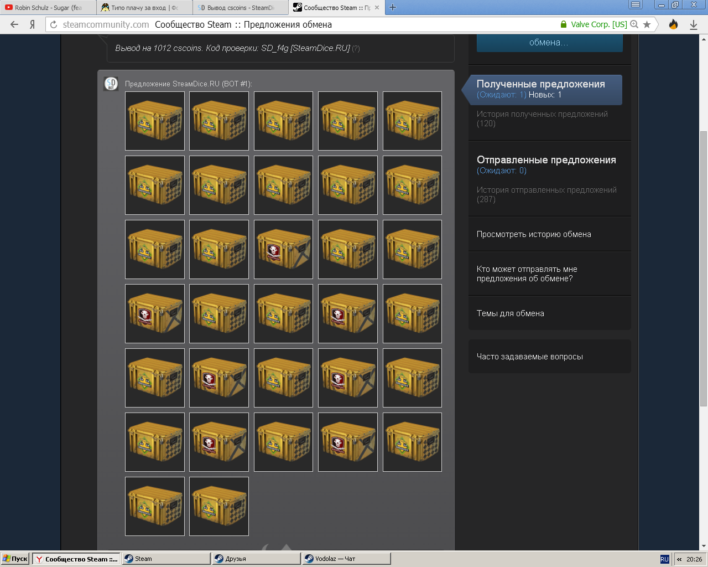
Task: Reload the page with the refresh icon
Action: click(54, 24)
